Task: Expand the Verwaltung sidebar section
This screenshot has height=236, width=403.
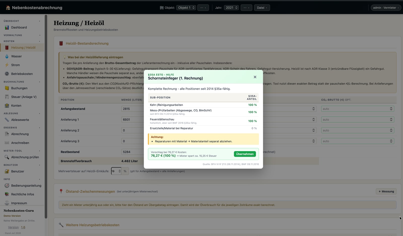Action: click(22, 35)
